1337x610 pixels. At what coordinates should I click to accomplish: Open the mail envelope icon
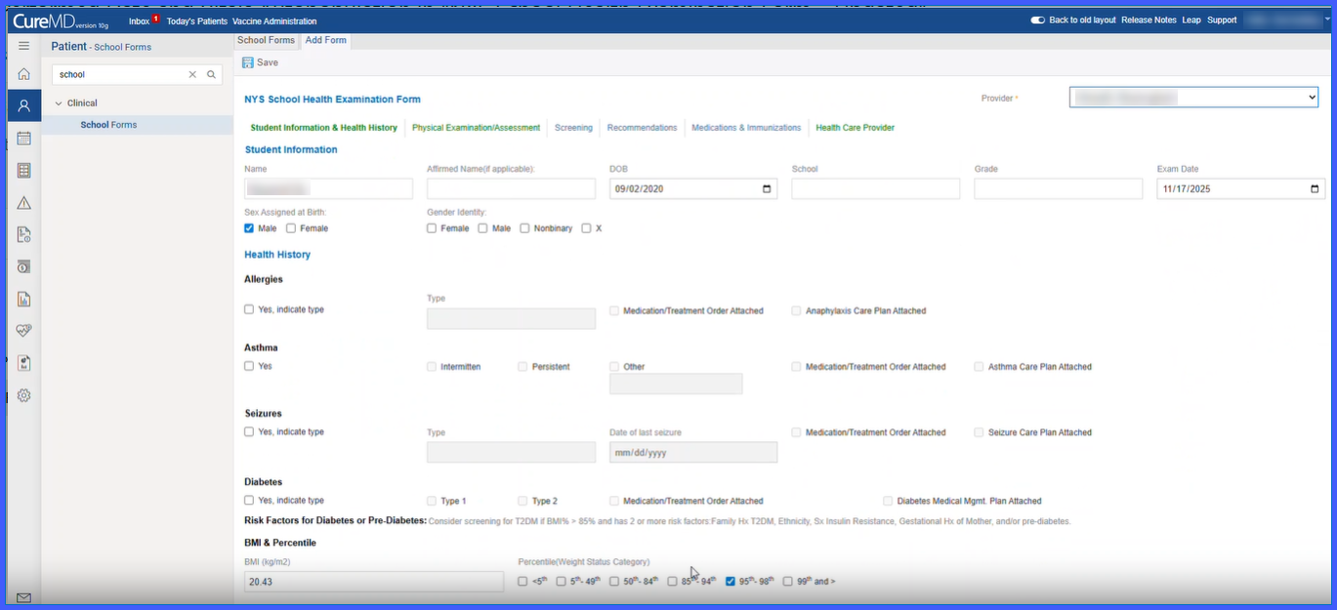click(23, 598)
